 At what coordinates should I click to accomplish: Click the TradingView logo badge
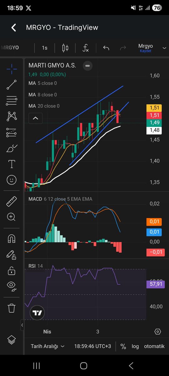pyautogui.click(x=37, y=313)
